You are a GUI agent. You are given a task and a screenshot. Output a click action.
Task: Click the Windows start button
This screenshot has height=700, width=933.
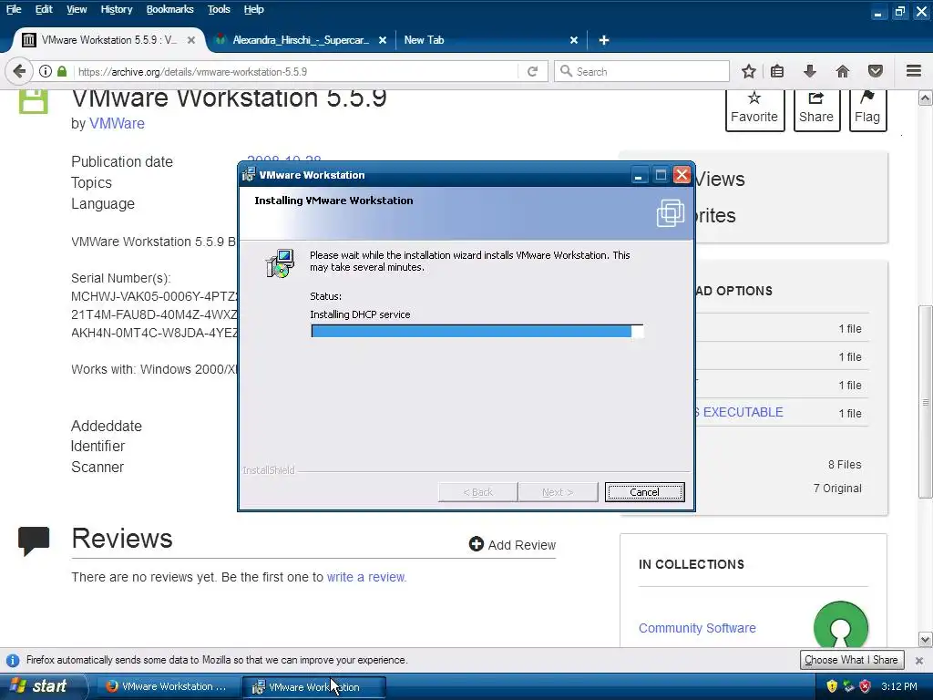42,686
